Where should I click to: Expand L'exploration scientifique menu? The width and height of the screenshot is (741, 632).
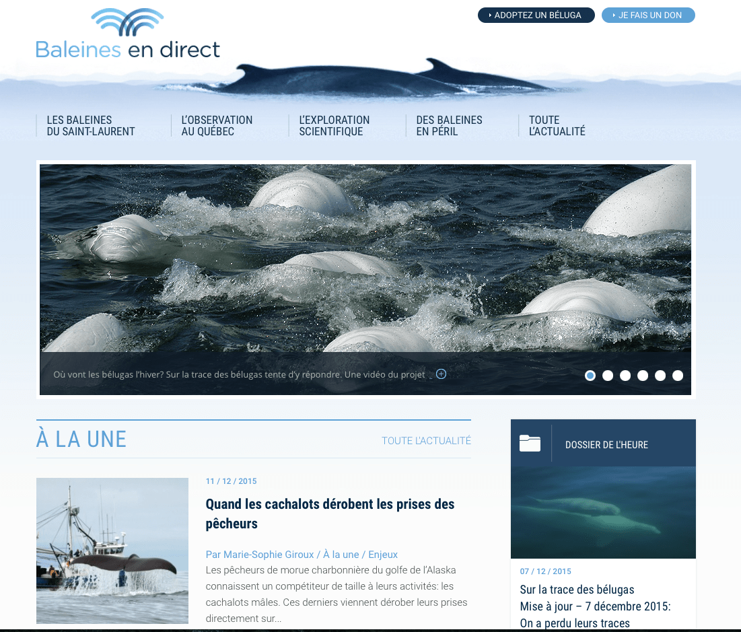(x=334, y=126)
